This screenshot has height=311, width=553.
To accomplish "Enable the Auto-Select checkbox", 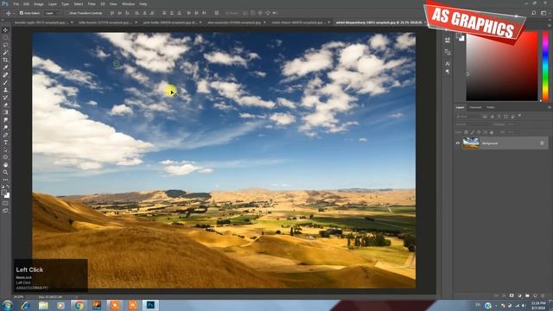I will click(x=21, y=13).
